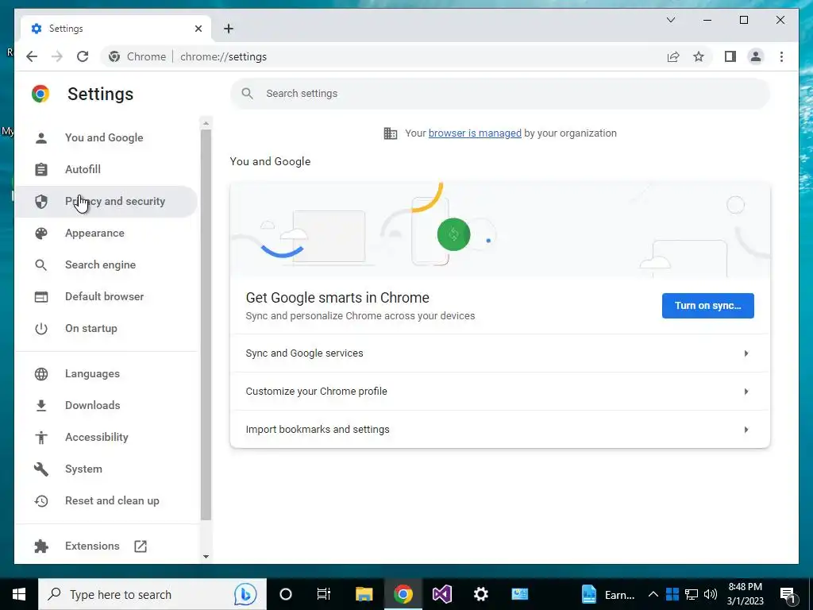813x610 pixels.
Task: Click the Bing icon in taskbar search
Action: (x=245, y=594)
